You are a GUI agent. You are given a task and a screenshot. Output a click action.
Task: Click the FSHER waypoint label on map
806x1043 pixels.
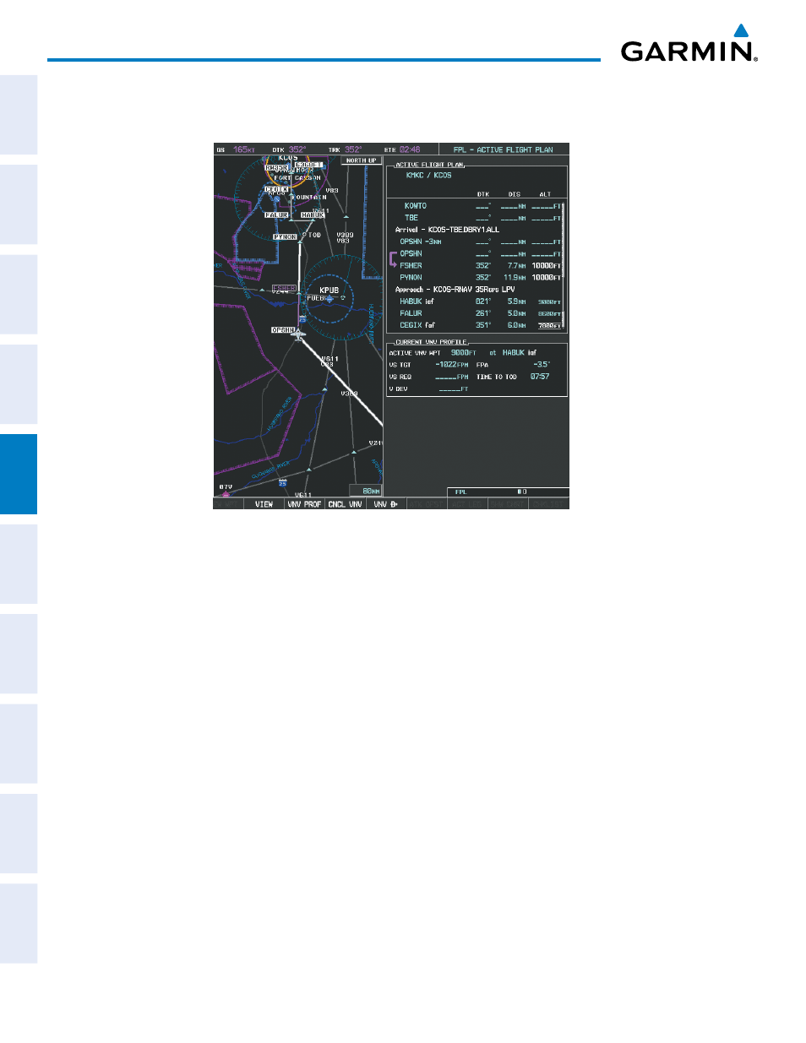click(x=284, y=288)
